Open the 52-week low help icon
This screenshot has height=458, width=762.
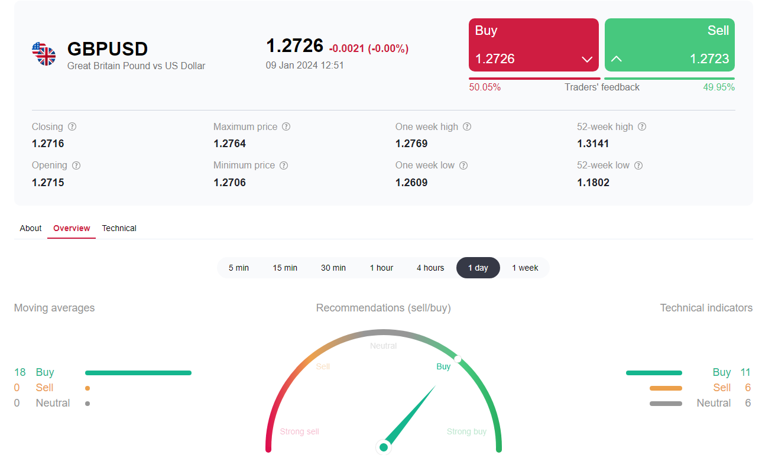(x=638, y=165)
